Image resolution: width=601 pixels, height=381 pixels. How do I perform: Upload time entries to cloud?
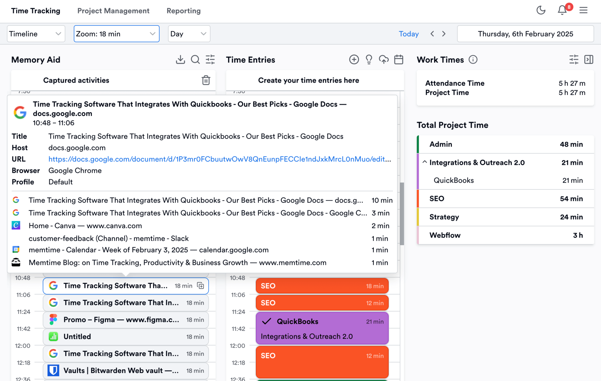[384, 60]
